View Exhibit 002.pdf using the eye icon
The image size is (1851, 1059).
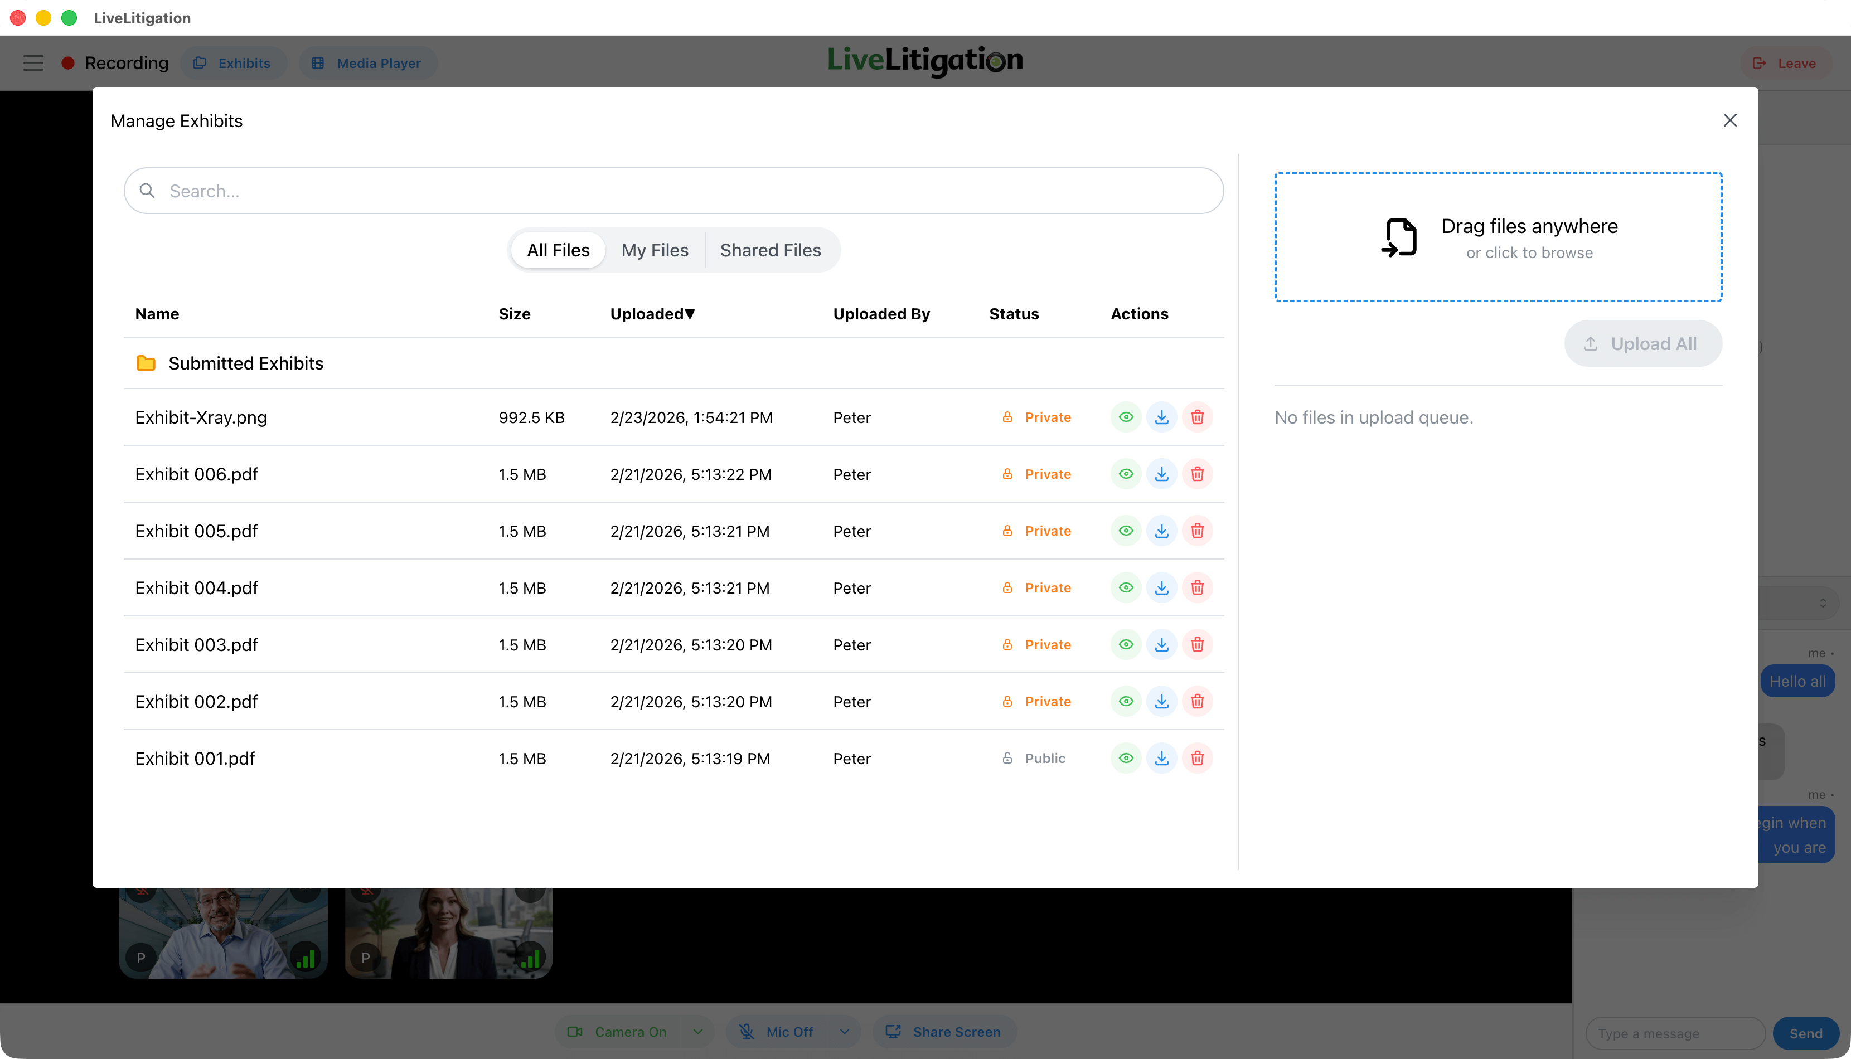coord(1126,702)
